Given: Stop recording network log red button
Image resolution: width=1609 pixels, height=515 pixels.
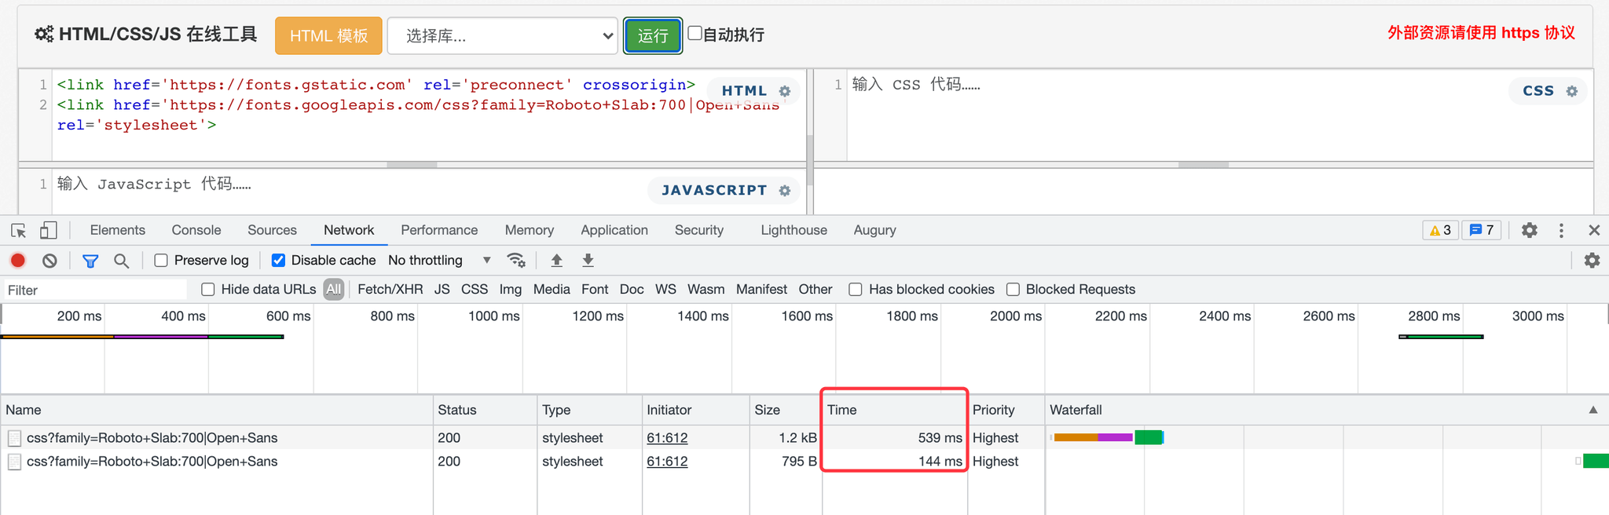Looking at the screenshot, I should coord(18,261).
